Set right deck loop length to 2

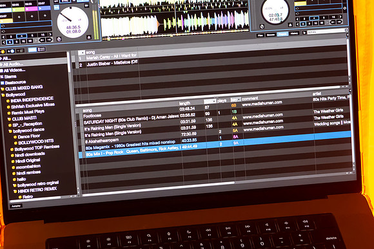(x=304, y=19)
